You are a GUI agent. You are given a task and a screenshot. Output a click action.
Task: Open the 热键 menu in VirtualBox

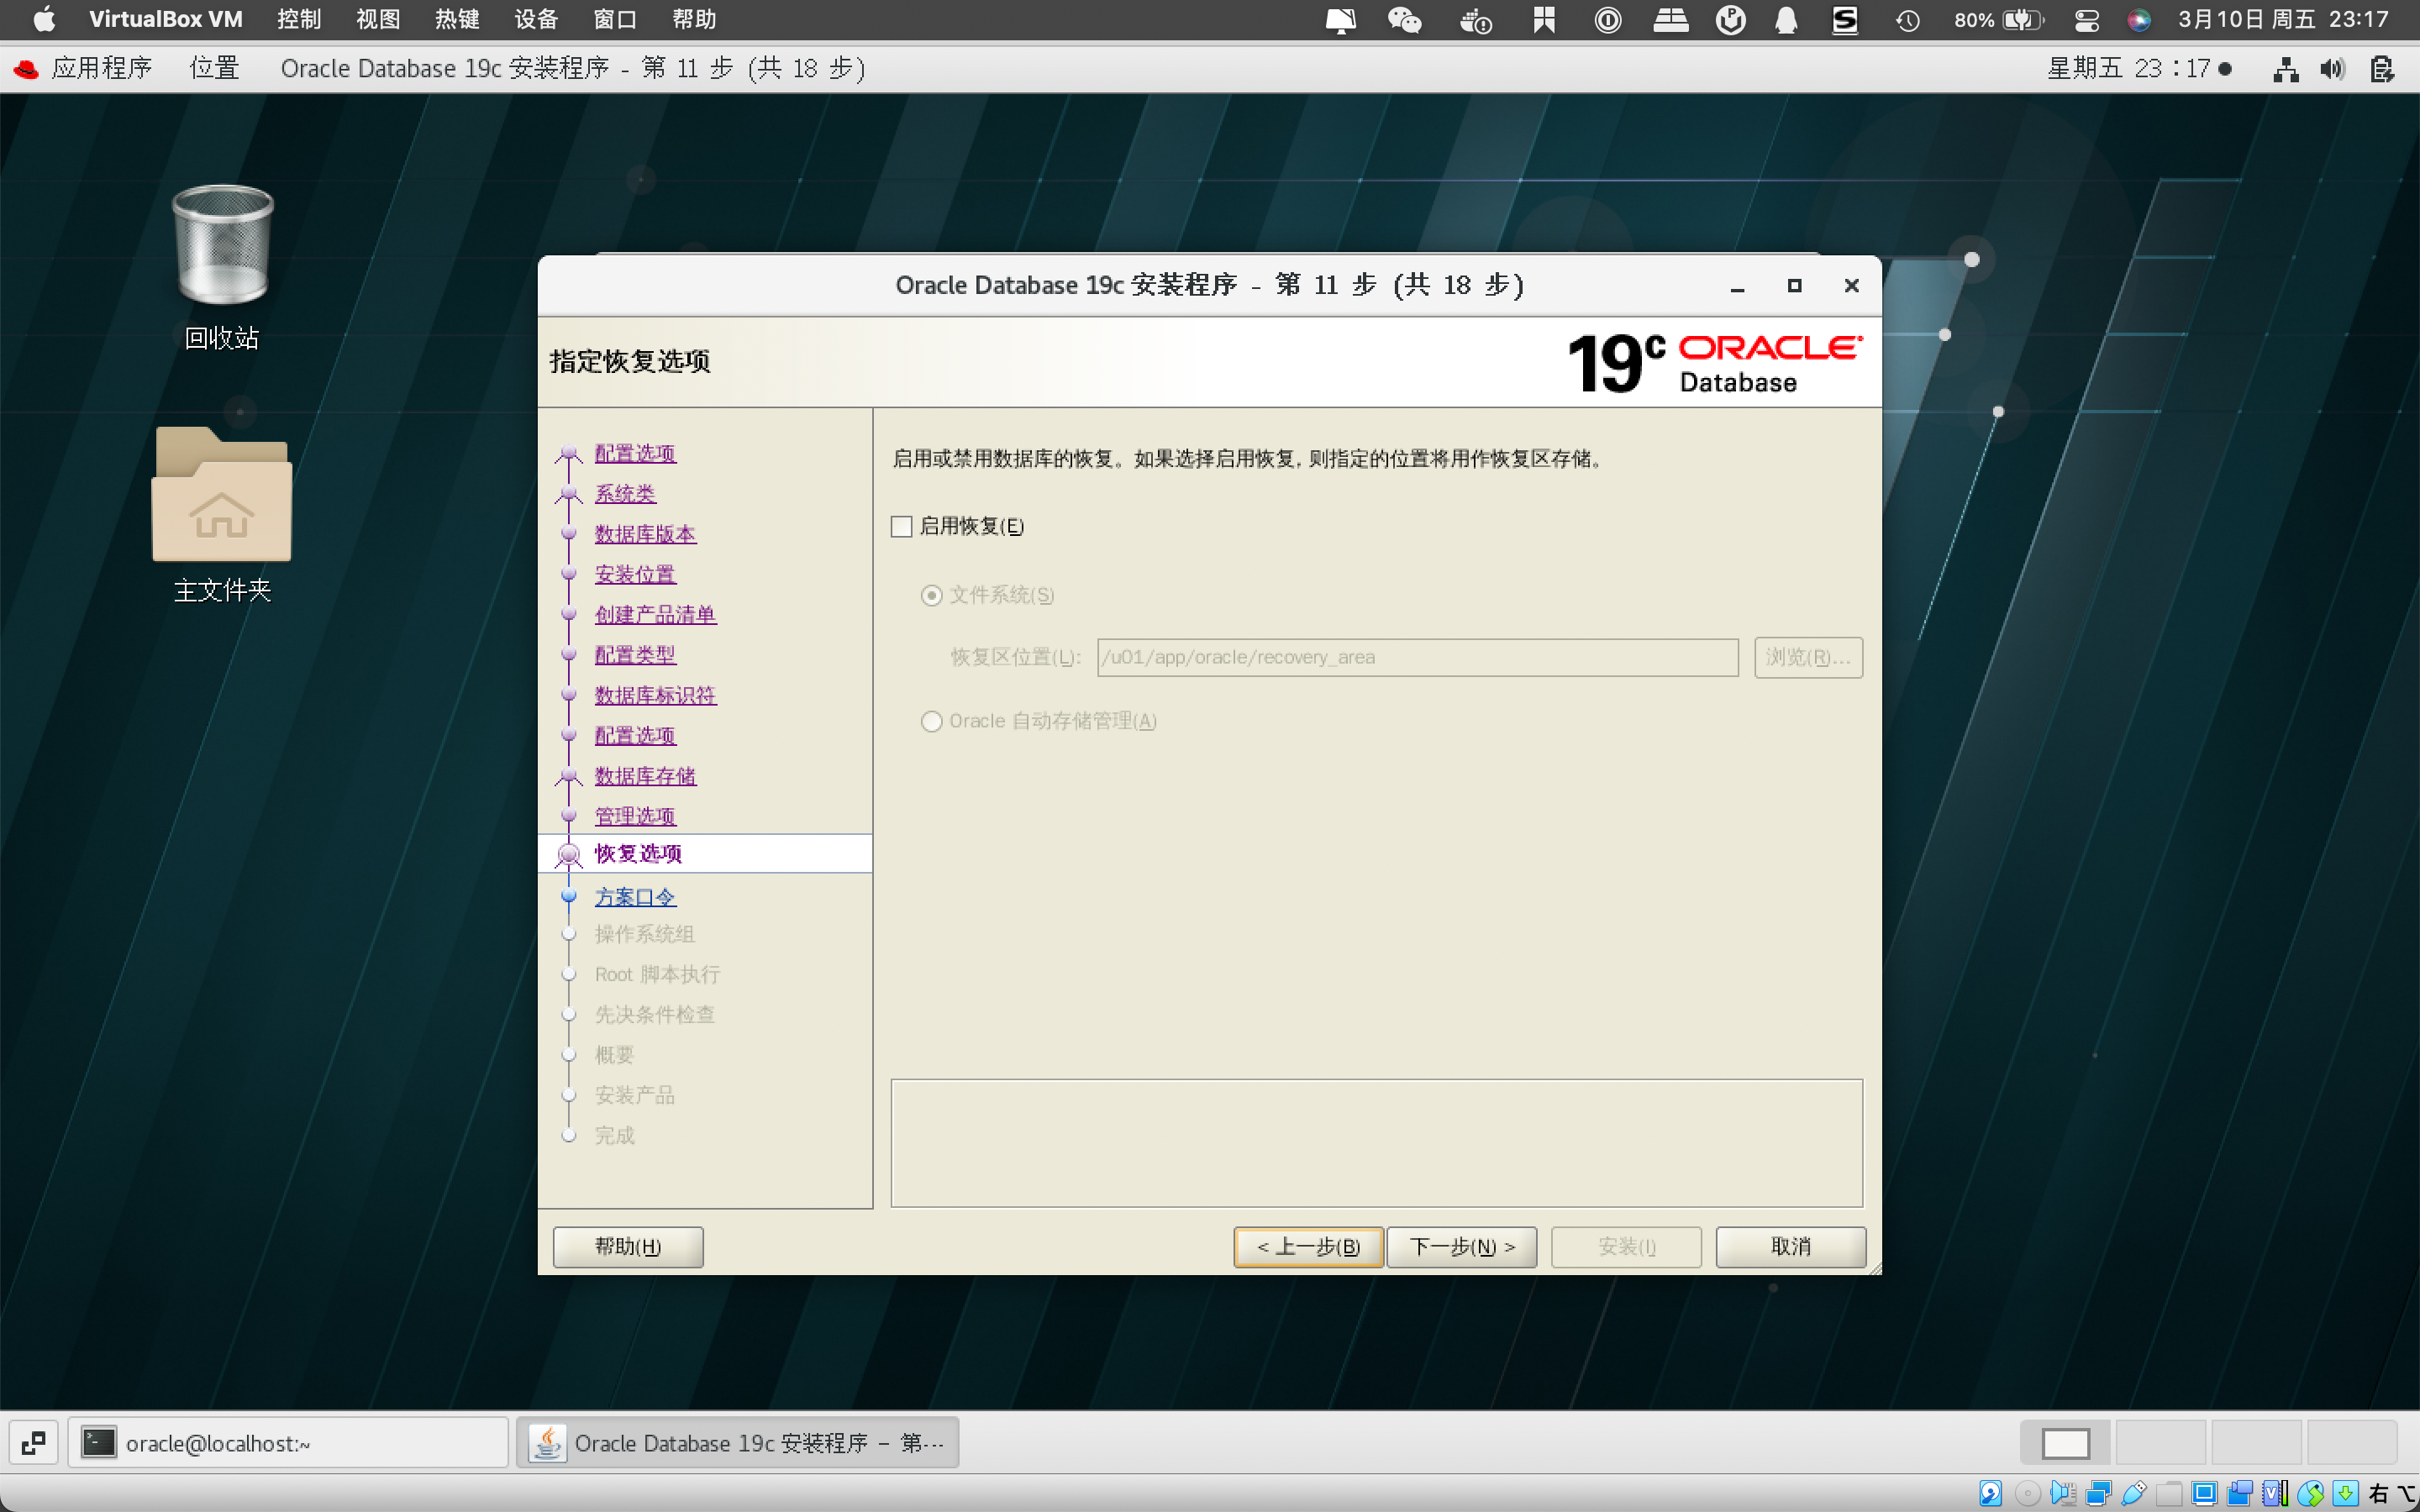[457, 19]
